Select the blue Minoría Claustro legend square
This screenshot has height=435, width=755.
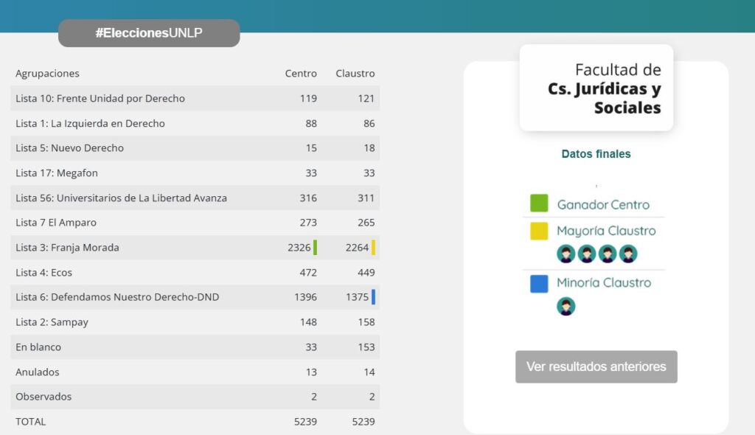point(539,283)
